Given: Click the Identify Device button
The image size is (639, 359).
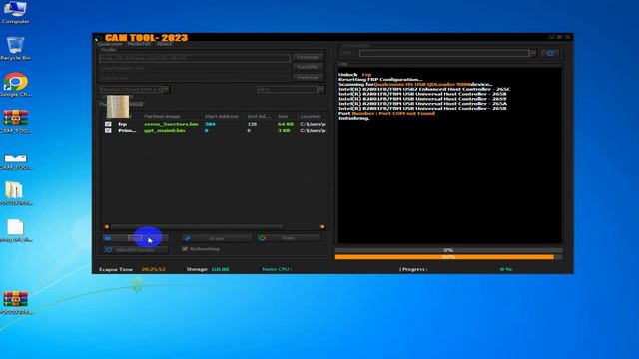Looking at the screenshot, I should [136, 250].
